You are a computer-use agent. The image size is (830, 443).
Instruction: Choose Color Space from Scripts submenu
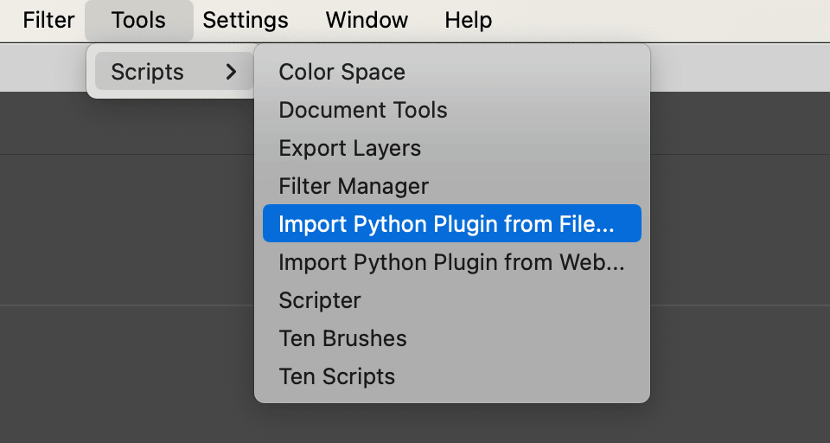342,72
